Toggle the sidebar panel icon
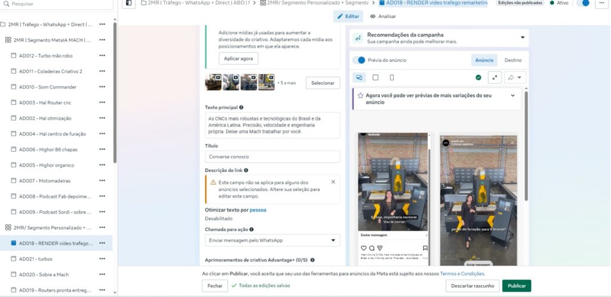This screenshot has height=297, width=611. pyautogui.click(x=128, y=3)
